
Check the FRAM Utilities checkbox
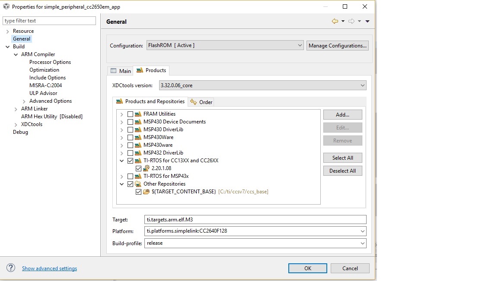(130, 114)
